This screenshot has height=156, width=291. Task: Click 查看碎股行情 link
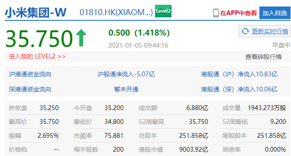pyautogui.click(x=264, y=57)
